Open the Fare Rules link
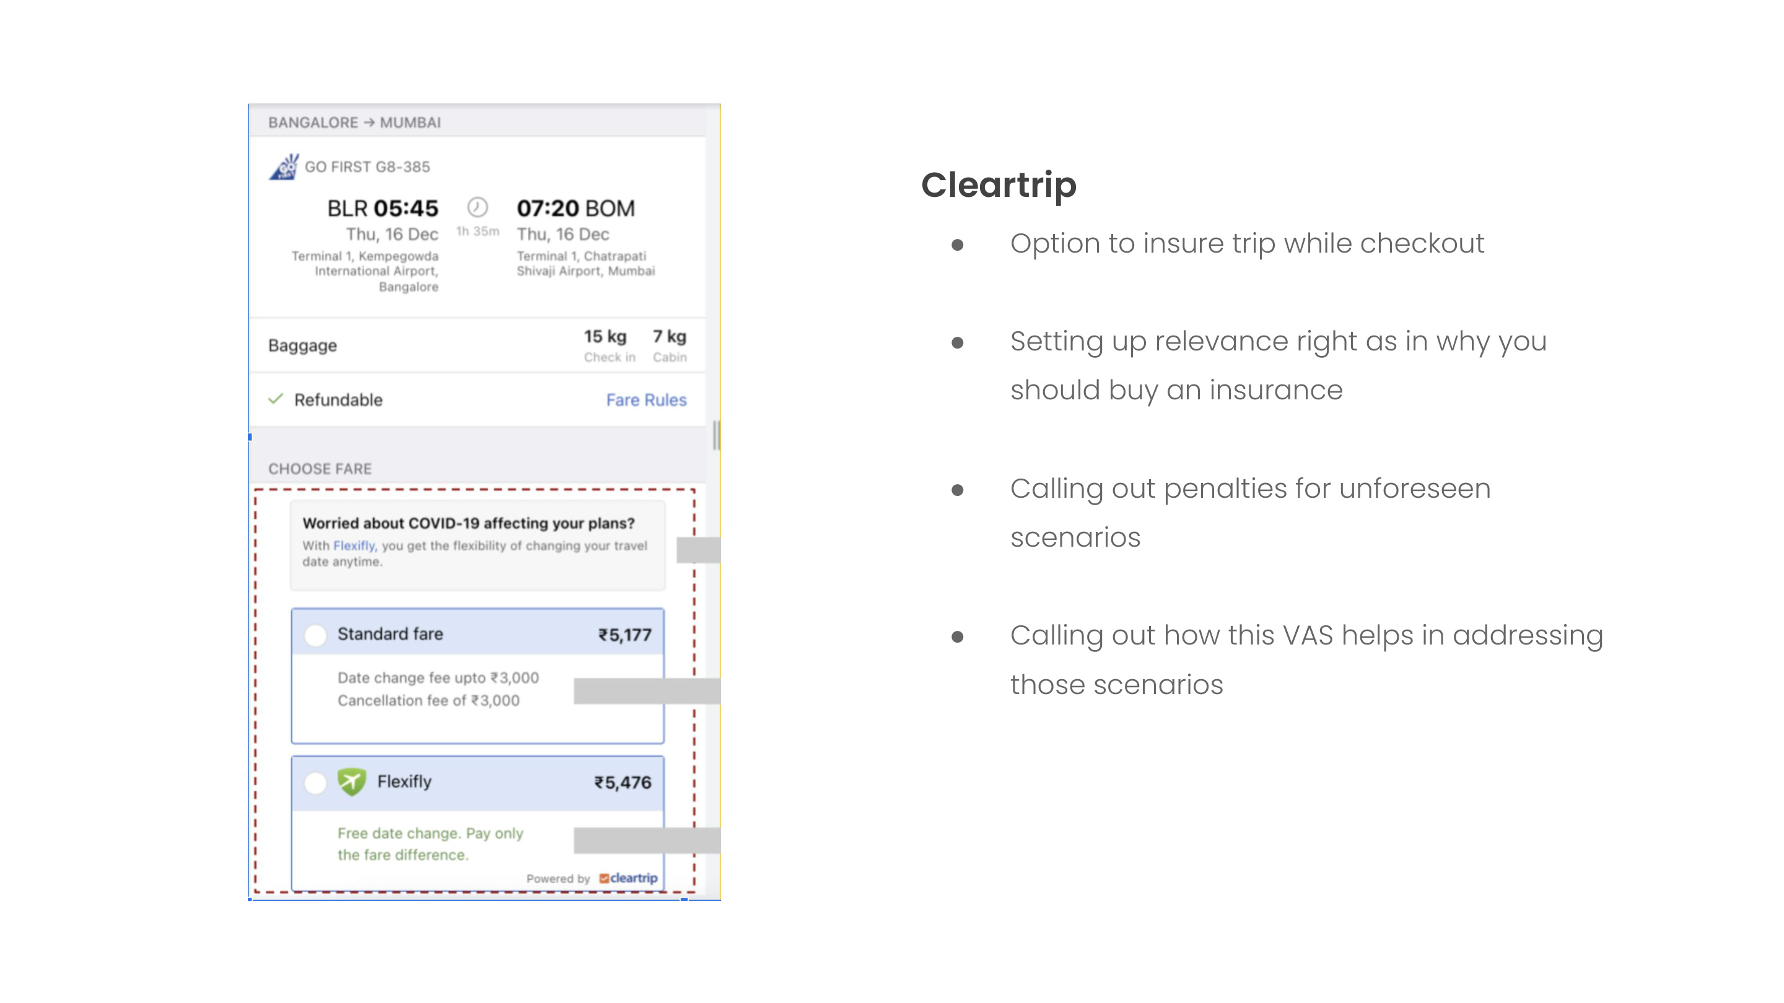This screenshot has height=1003, width=1784. point(646,400)
